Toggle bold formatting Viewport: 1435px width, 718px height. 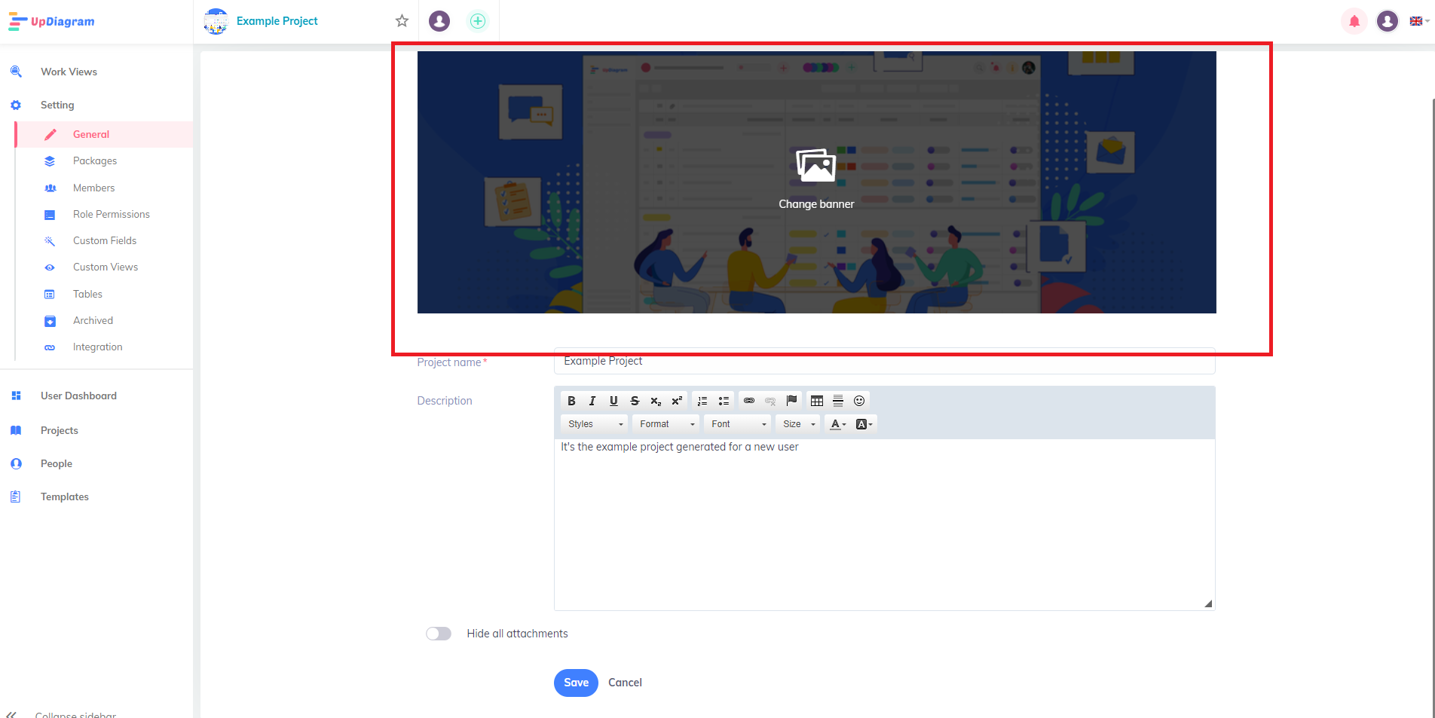pos(571,401)
